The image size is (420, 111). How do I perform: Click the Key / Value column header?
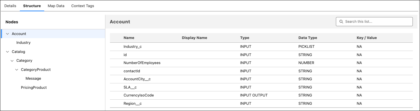[x=367, y=38]
